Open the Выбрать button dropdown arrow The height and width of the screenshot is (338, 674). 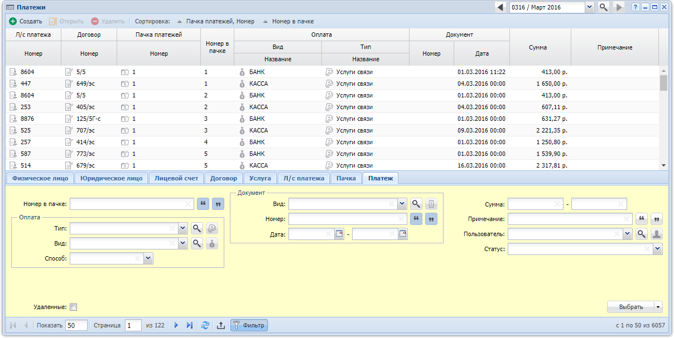coord(659,307)
